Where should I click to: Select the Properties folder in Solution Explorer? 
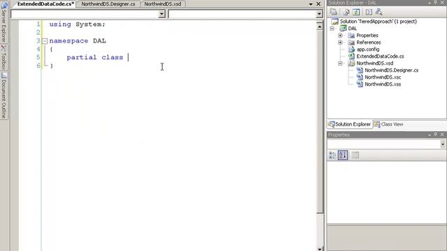pos(367,36)
